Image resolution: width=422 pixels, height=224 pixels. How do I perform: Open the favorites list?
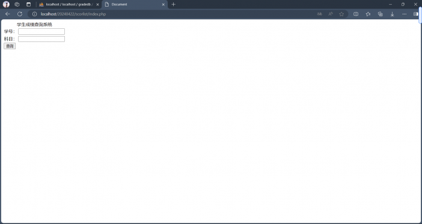[x=368, y=14]
